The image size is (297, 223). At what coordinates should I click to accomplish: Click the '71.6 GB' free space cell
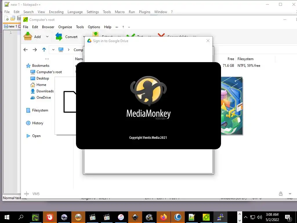[x=228, y=66]
